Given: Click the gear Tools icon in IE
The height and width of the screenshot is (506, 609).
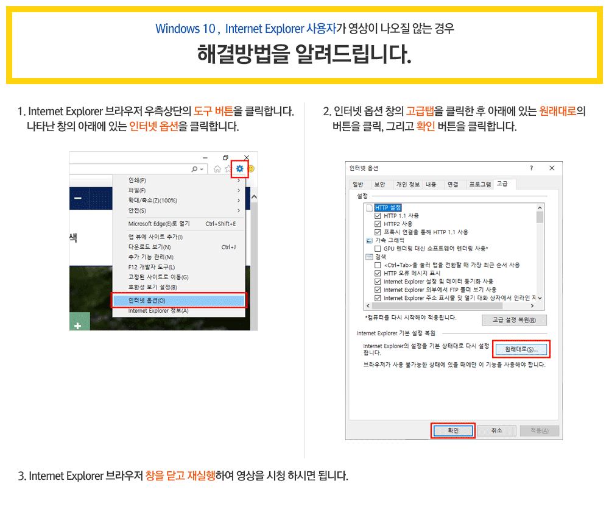Looking at the screenshot, I should tap(239, 169).
